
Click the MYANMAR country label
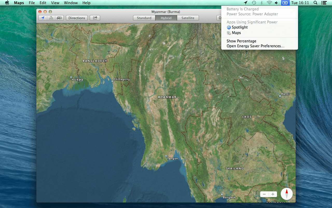tap(167, 97)
